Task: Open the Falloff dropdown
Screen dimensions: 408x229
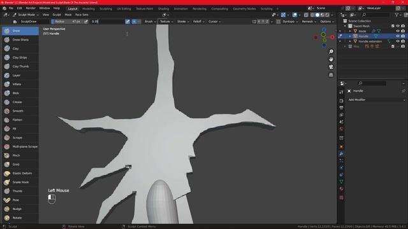Action: click(x=199, y=22)
